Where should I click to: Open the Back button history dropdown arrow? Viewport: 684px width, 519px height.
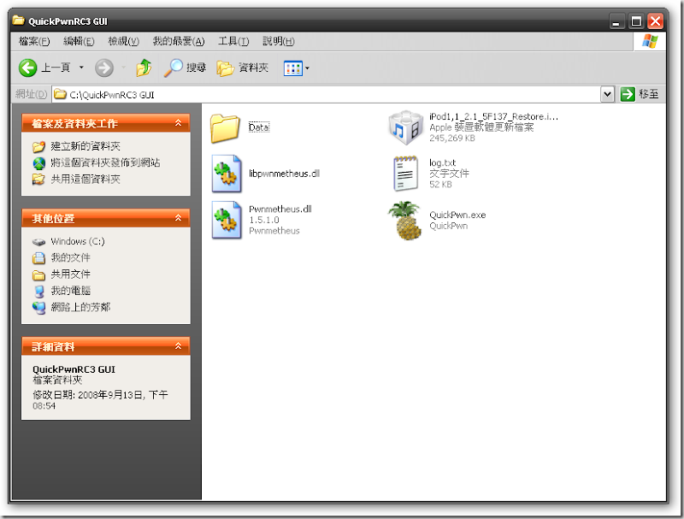click(x=81, y=68)
